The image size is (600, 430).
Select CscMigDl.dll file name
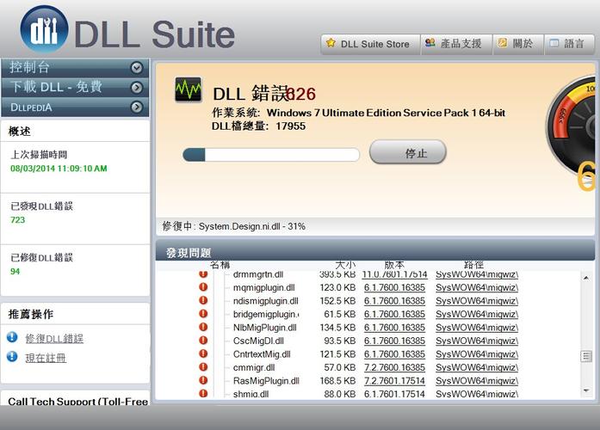coord(258,341)
